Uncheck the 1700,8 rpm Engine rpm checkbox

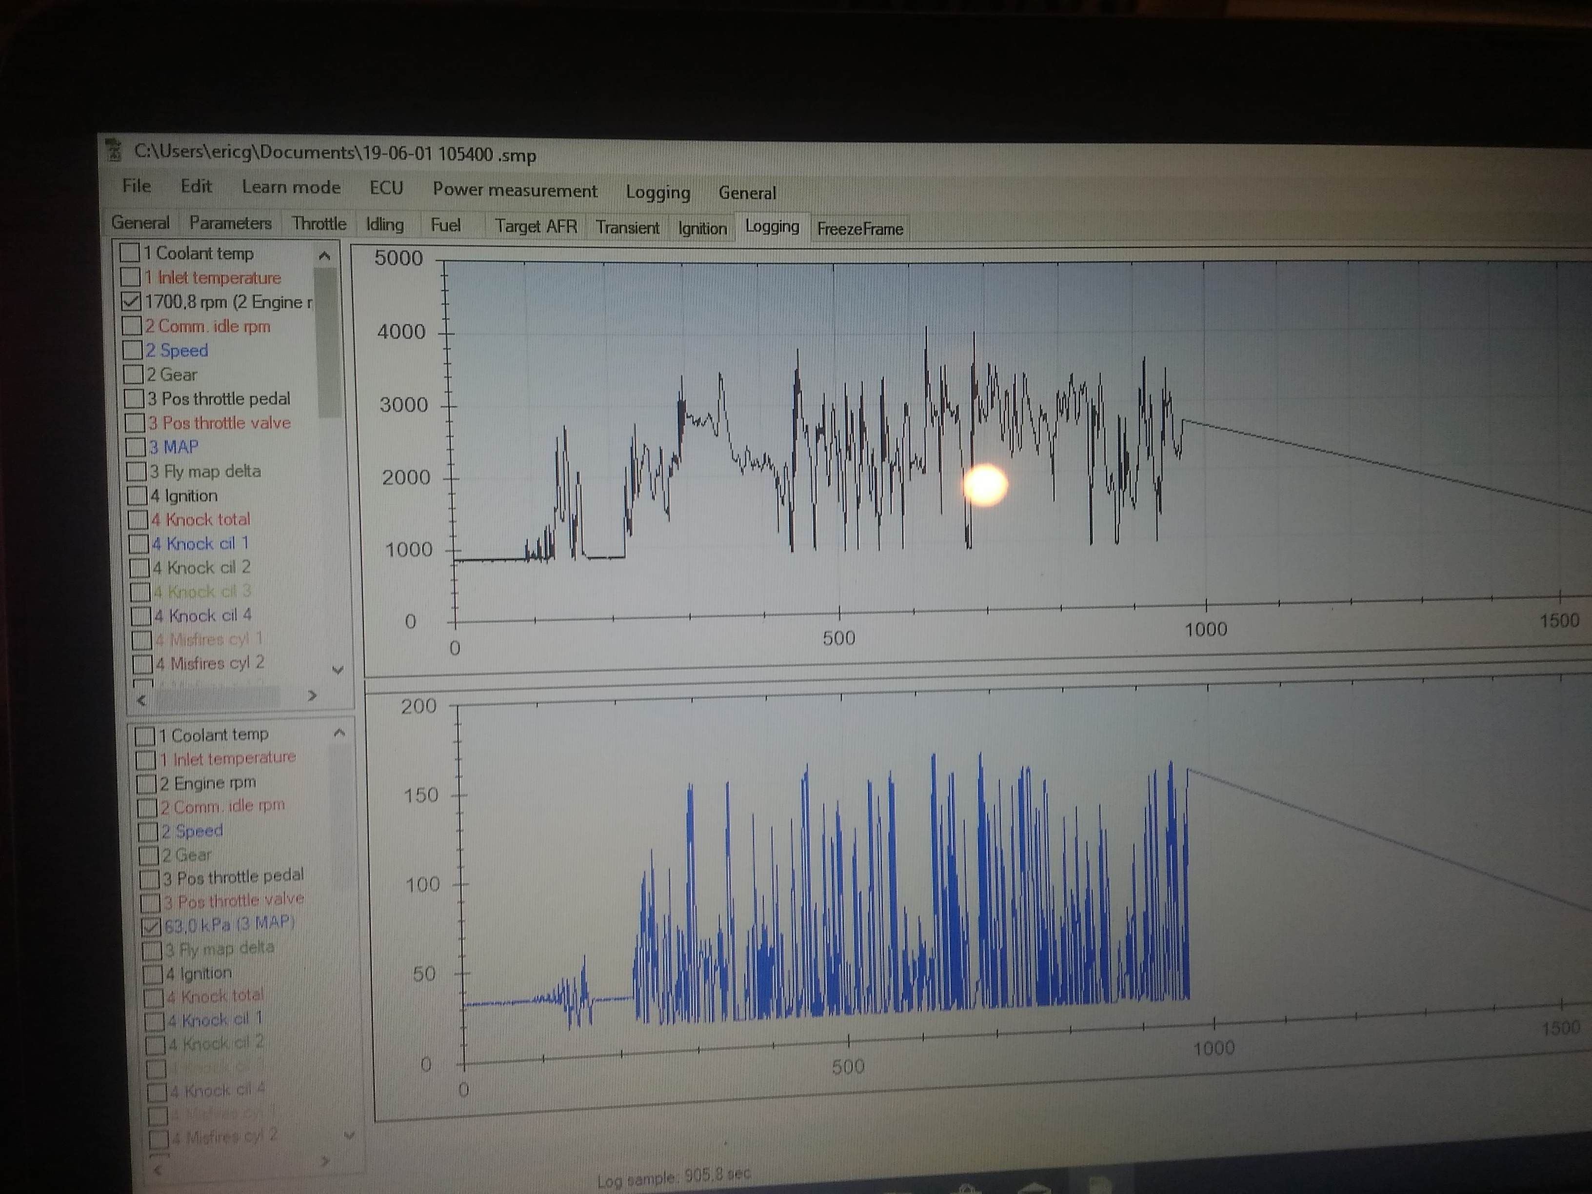click(x=131, y=301)
